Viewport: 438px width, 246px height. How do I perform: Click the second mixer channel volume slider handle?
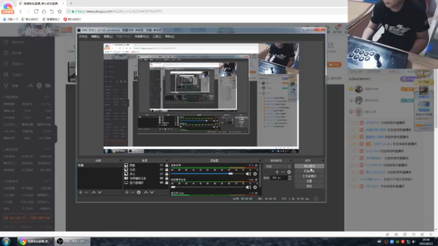click(173, 187)
